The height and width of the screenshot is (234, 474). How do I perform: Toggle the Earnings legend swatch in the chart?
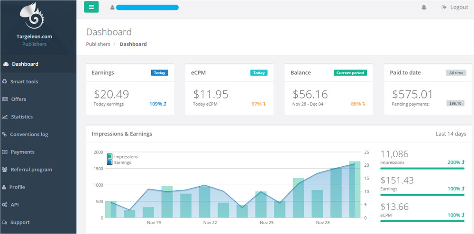click(x=110, y=162)
